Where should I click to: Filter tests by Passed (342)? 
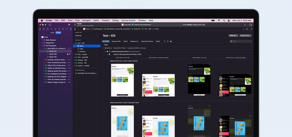pyautogui.click(x=116, y=41)
